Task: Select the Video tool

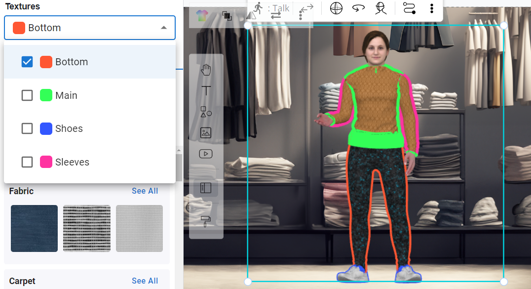Action: 206,154
